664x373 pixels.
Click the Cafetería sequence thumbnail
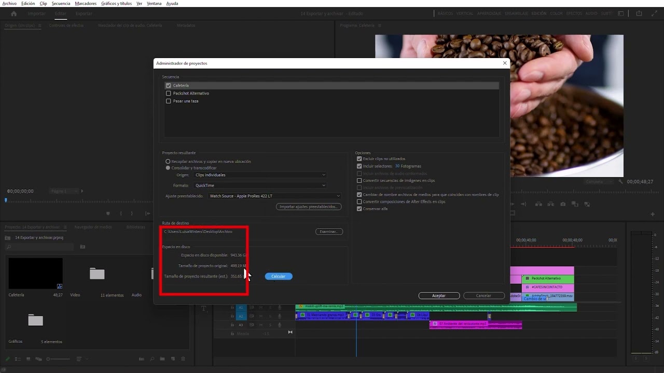coord(35,273)
